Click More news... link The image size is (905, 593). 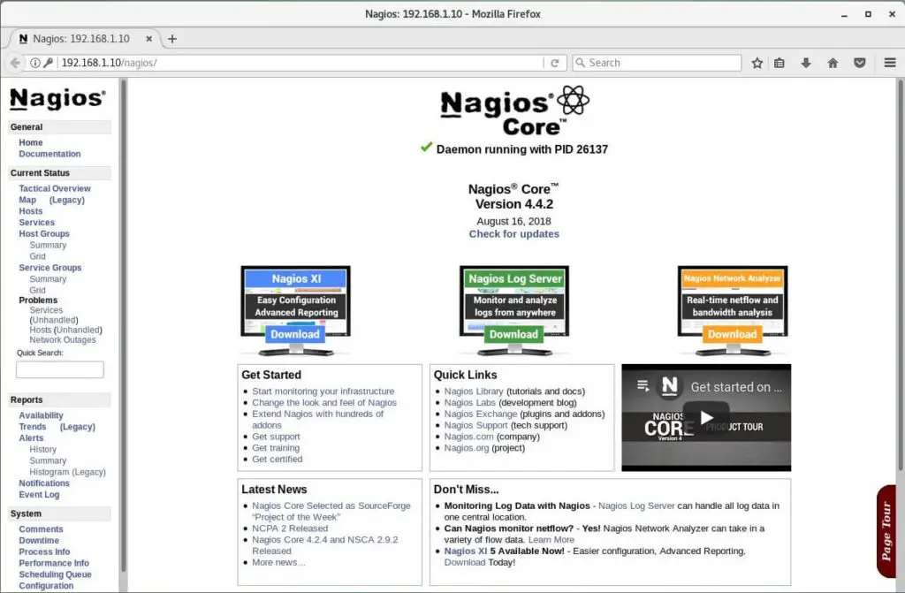pyautogui.click(x=278, y=562)
